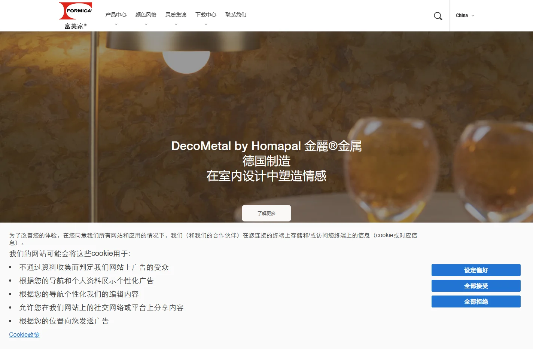Screen dimensions: 533x349
Task: Click the cookie intro paragraph 为了改善您的体验
Action: [x=213, y=239]
